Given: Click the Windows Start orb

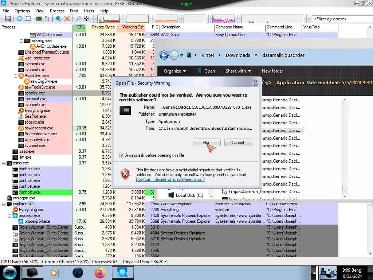Looking at the screenshot, I should click(10, 273).
